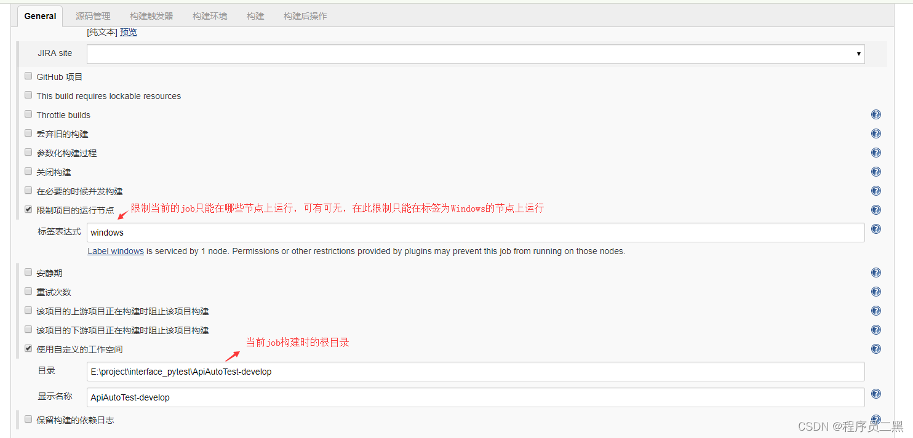Click the 标签表达式 input field
Image resolution: width=913 pixels, height=438 pixels.
(476, 233)
